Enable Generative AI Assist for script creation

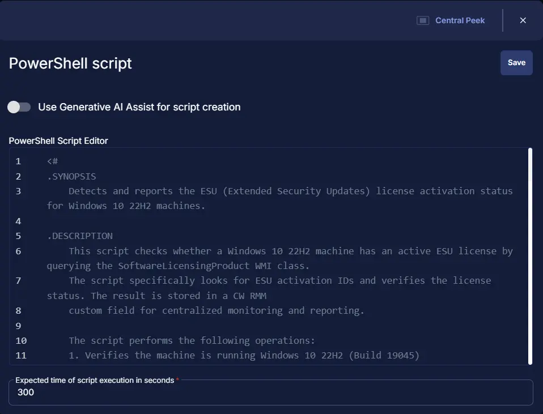19,106
